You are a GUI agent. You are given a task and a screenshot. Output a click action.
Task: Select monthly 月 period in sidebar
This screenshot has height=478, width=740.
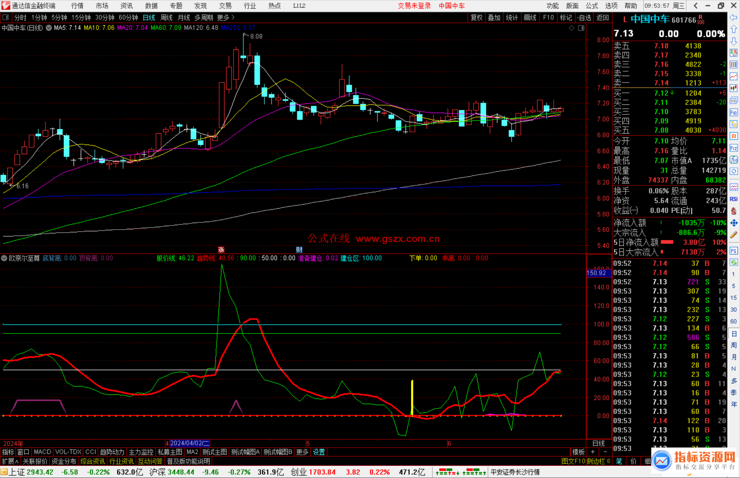coord(733,357)
